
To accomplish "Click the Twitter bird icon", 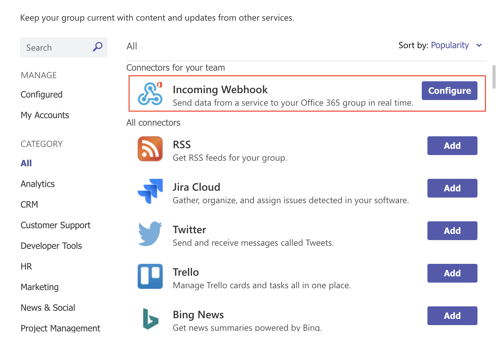I will point(150,234).
